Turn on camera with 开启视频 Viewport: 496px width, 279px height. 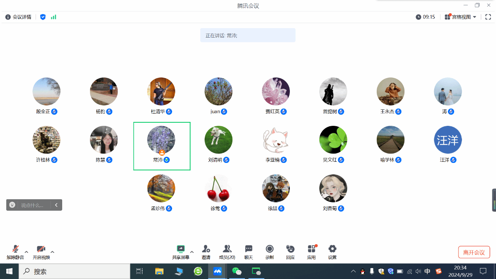pos(41,249)
